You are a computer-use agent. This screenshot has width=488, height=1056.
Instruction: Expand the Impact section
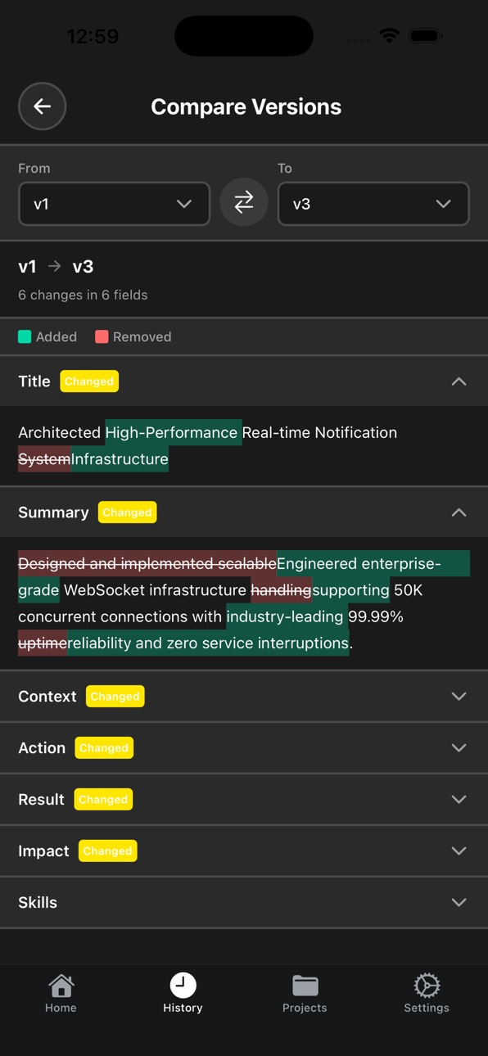pos(244,851)
